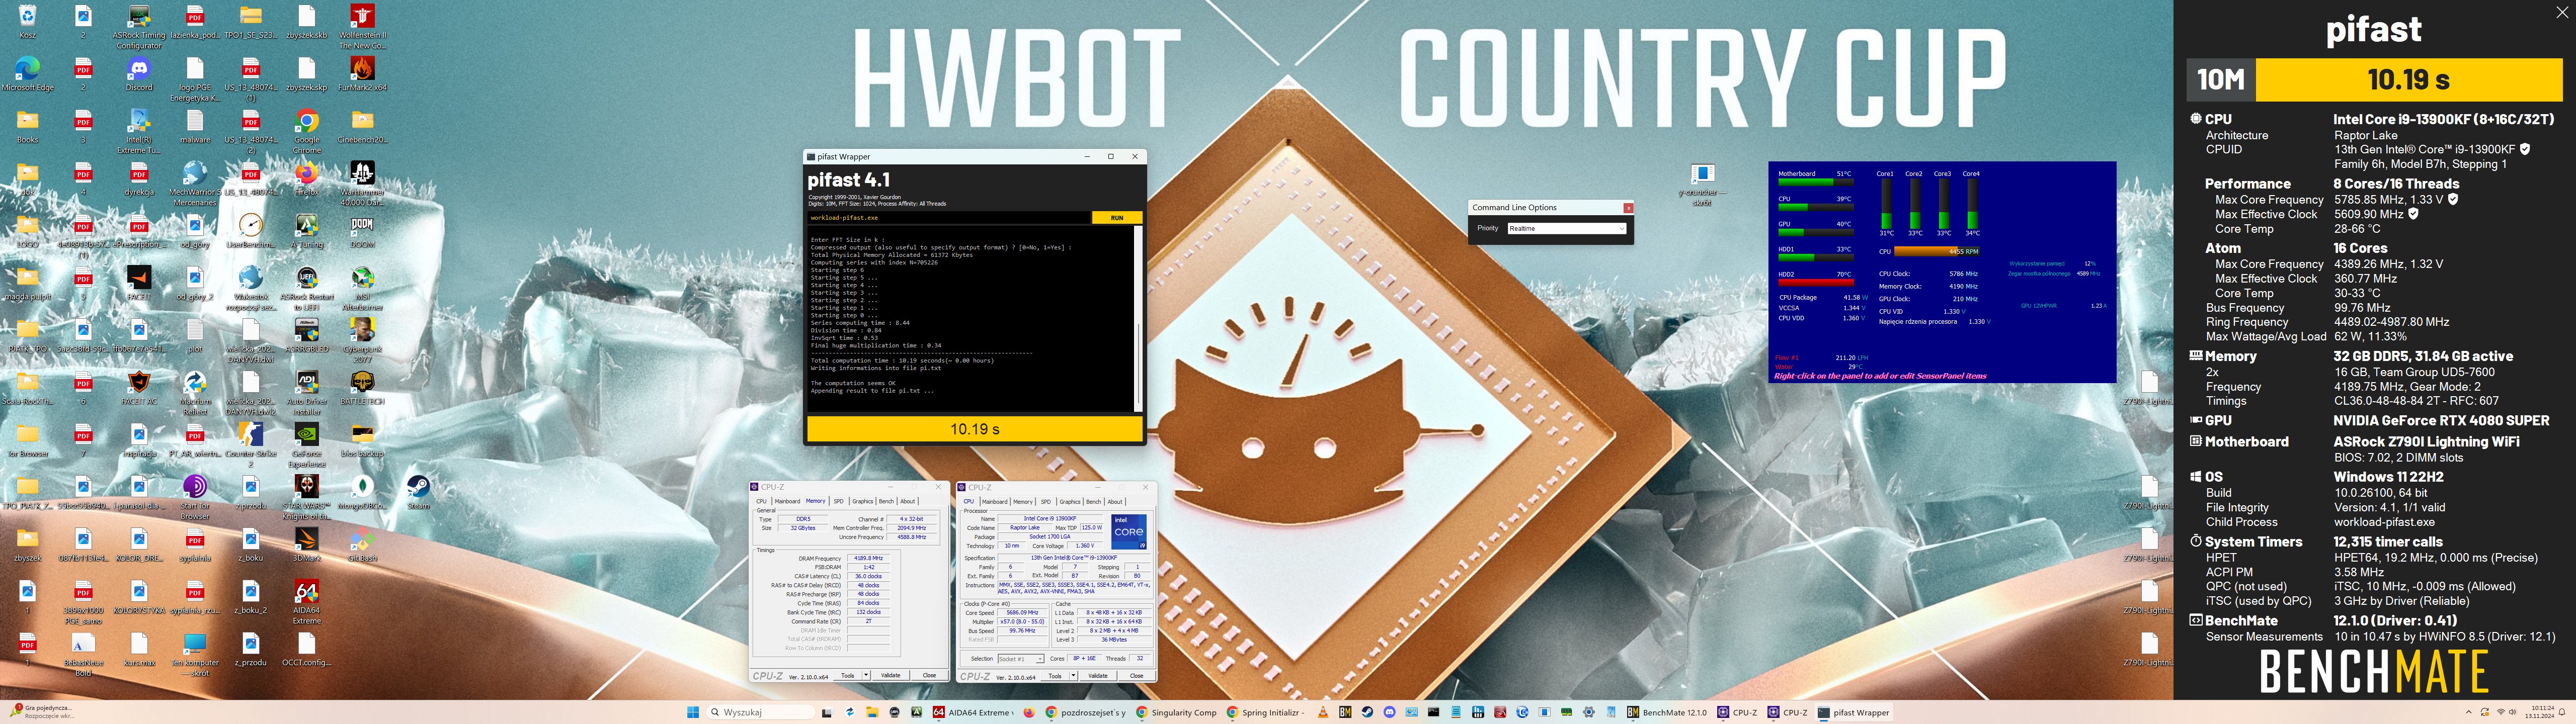Select the BATTLETECH desktop shortcut
Image resolution: width=2576 pixels, height=724 pixels.
pos(362,388)
